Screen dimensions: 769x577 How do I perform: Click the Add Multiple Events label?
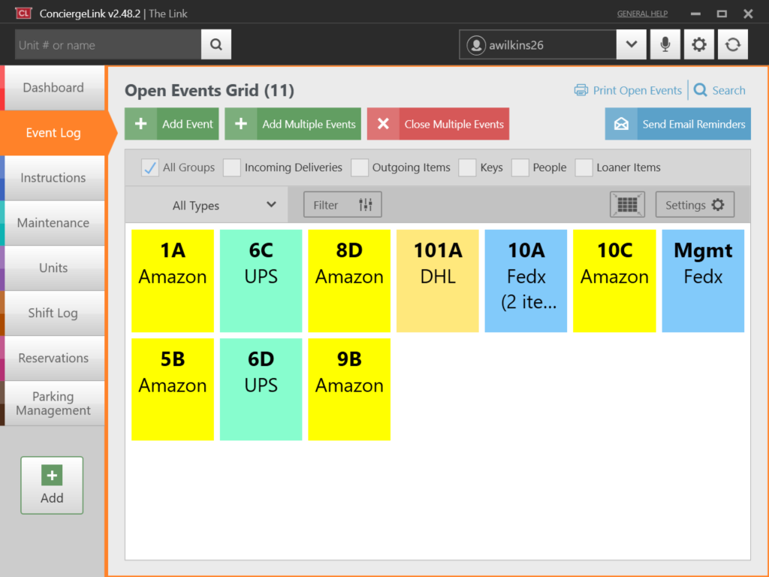pyautogui.click(x=309, y=124)
